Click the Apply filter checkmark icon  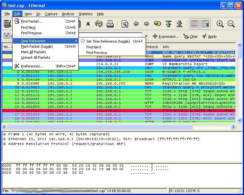click(204, 36)
